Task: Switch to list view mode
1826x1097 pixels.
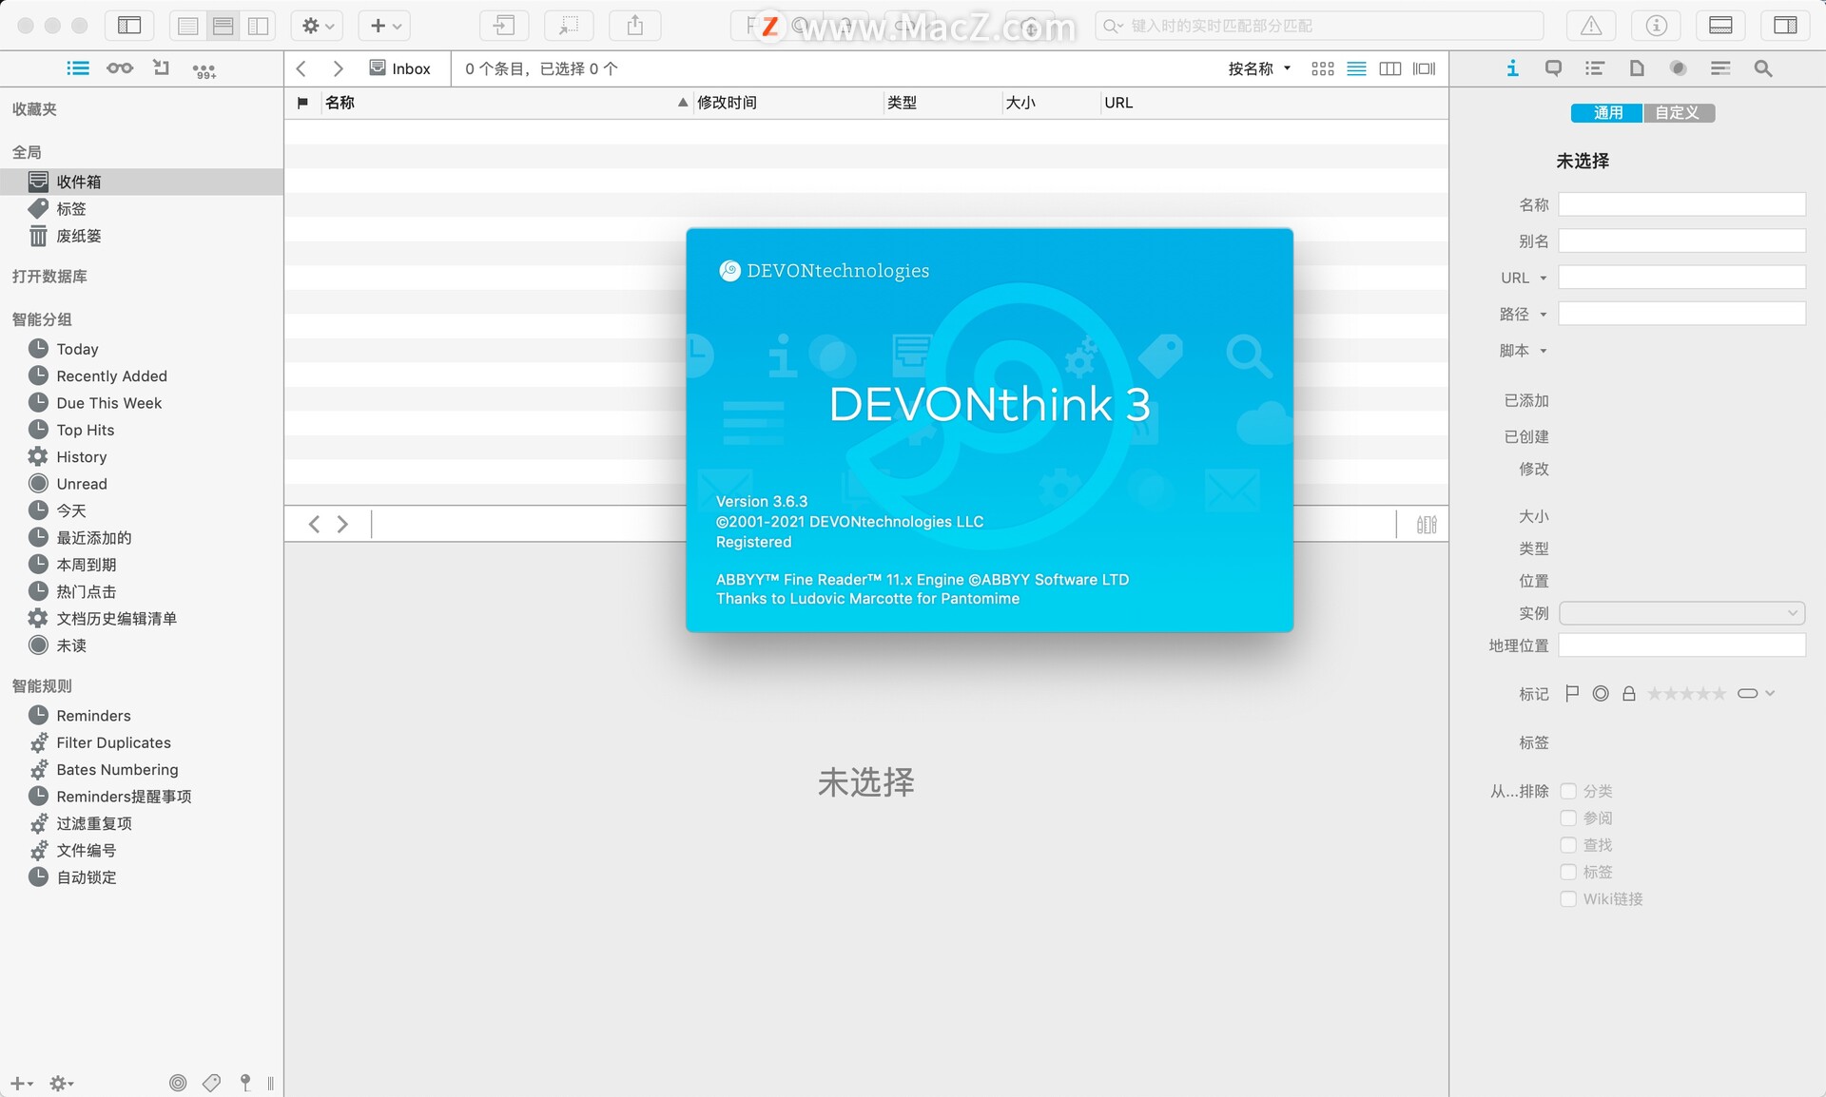Action: [1356, 68]
